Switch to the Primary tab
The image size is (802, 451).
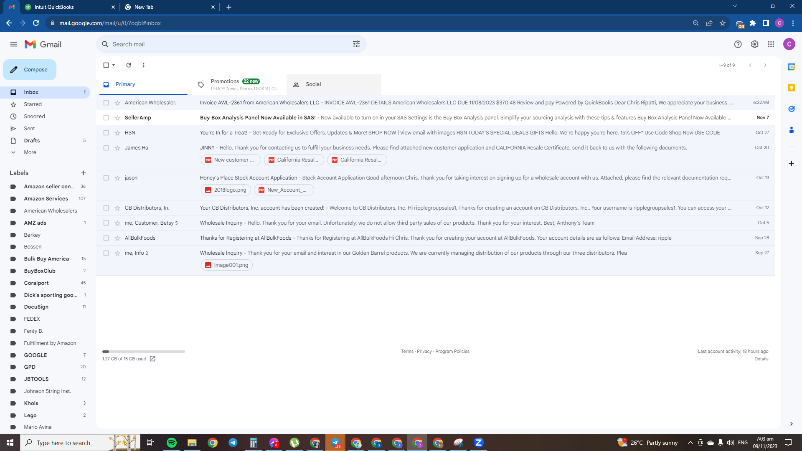point(144,84)
